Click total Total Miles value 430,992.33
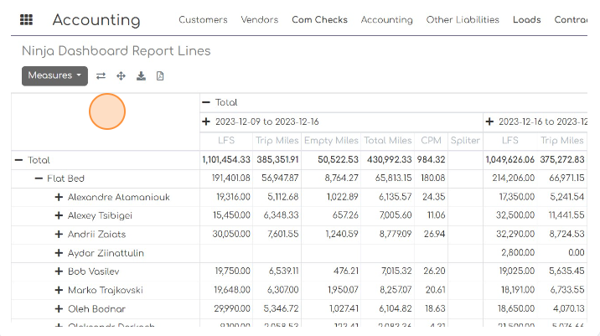The image size is (600, 336). [389, 159]
